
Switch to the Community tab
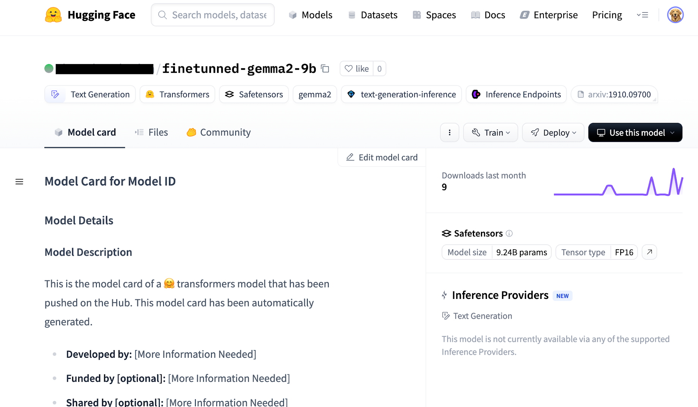click(219, 132)
